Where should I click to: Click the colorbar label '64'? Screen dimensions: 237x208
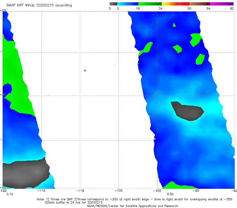pos(208,8)
